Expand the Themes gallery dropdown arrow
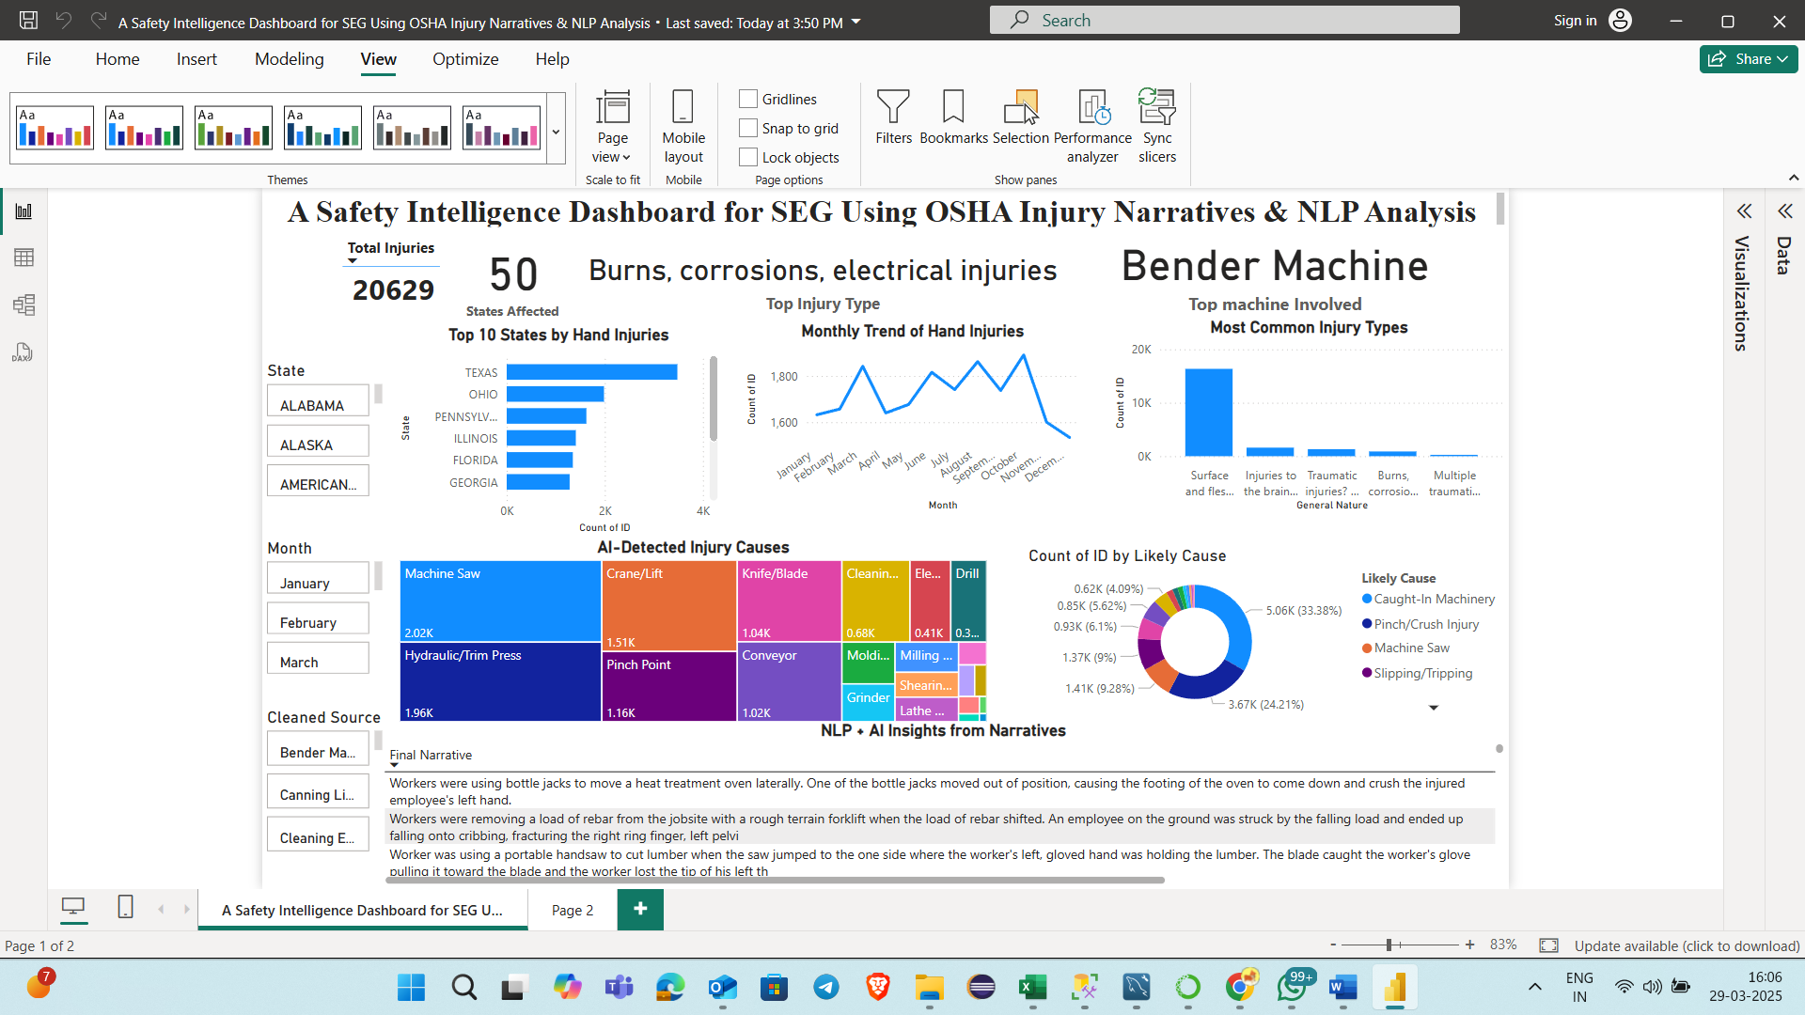This screenshot has height=1015, width=1805. (x=557, y=132)
